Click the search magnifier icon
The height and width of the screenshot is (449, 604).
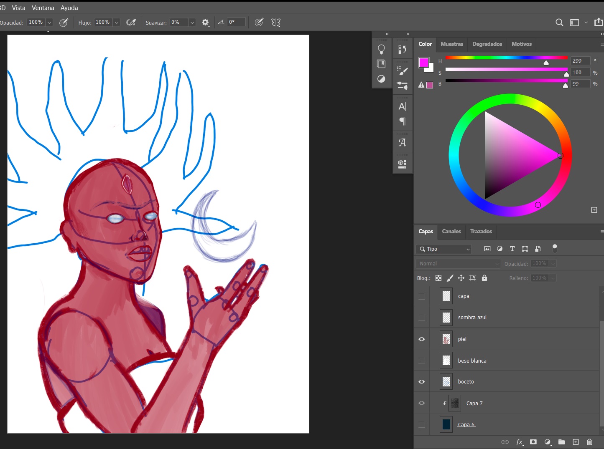click(559, 23)
